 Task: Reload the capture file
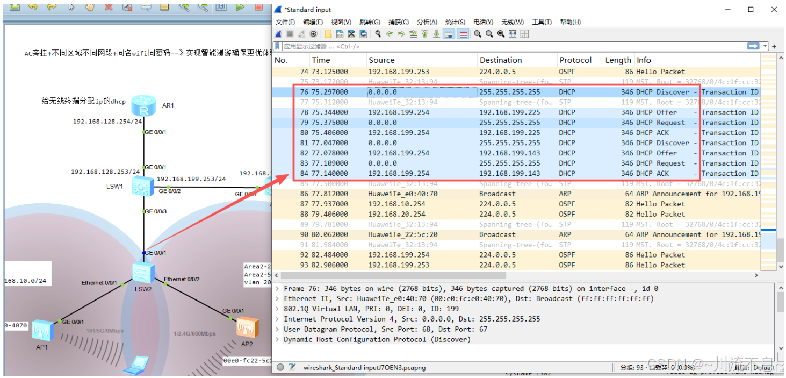tap(363, 34)
